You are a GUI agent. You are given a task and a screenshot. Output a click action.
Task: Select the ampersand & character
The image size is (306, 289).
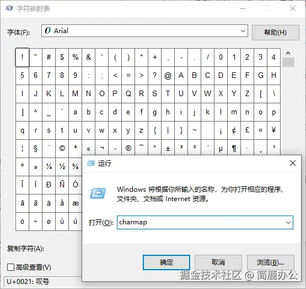88,57
